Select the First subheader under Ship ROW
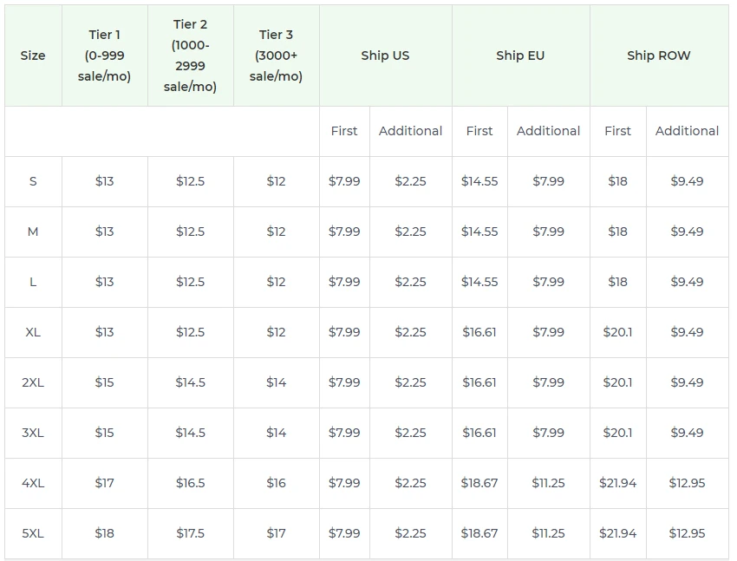 (x=617, y=131)
